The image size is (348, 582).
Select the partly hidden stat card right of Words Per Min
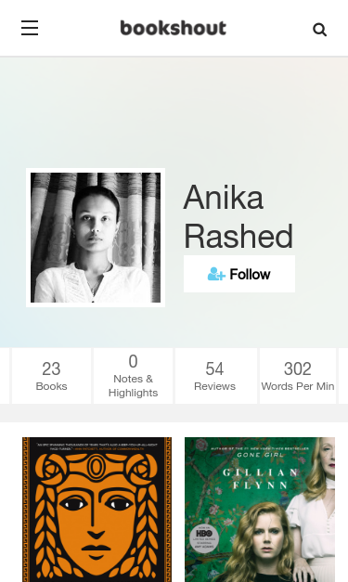coord(343,376)
